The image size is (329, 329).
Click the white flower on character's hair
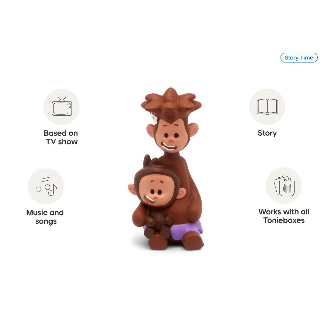(154, 118)
